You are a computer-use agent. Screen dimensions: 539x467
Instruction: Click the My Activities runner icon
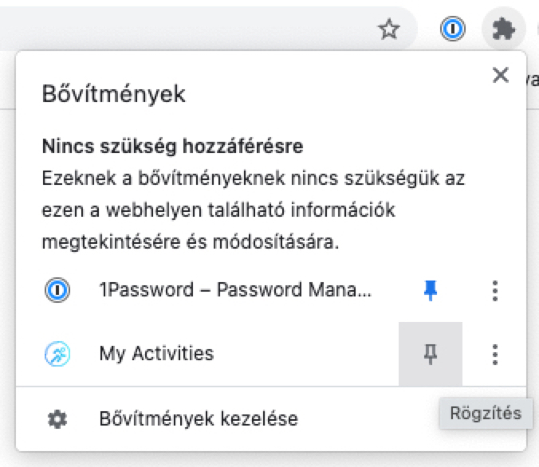(57, 353)
